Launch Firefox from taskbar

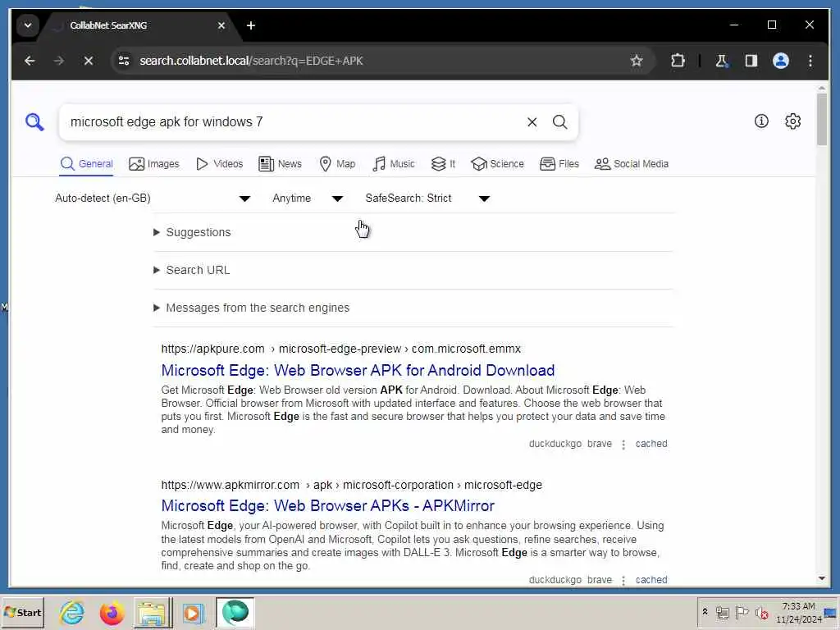click(x=112, y=613)
